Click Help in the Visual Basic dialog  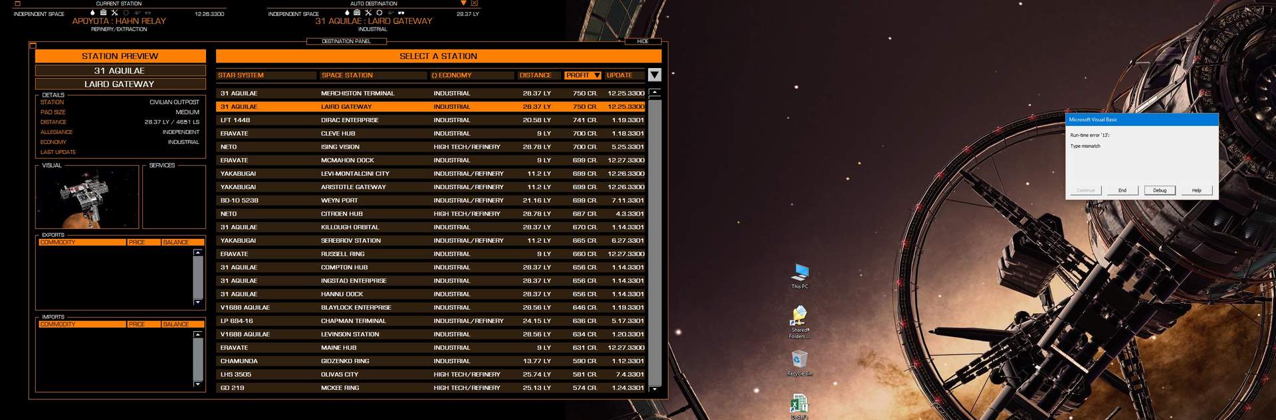click(x=1196, y=190)
